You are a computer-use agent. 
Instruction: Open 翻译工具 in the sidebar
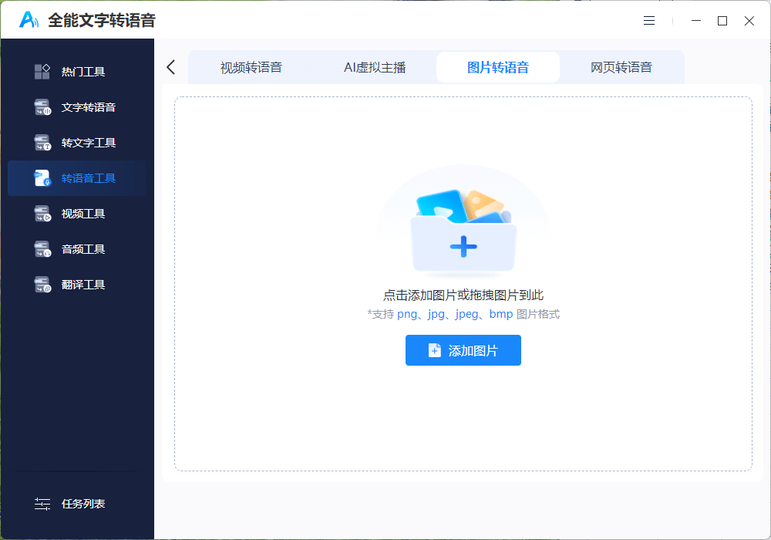click(x=77, y=284)
